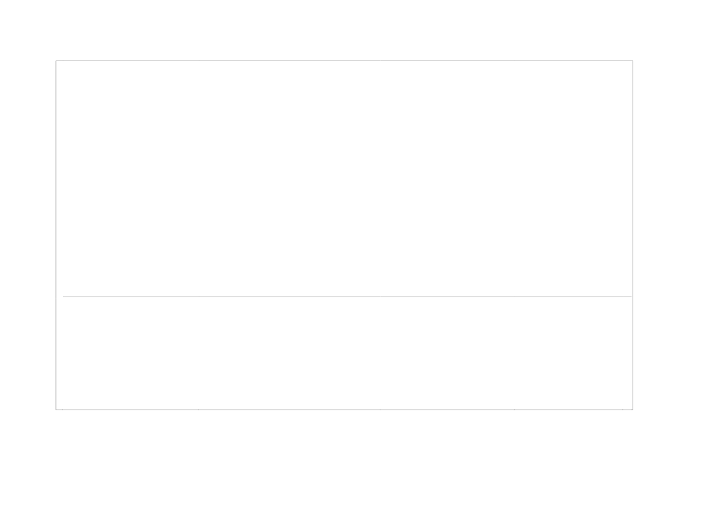The width and height of the screenshot is (723, 511).
Task: Click the top-right corner of chart frame
Action: tap(633, 61)
